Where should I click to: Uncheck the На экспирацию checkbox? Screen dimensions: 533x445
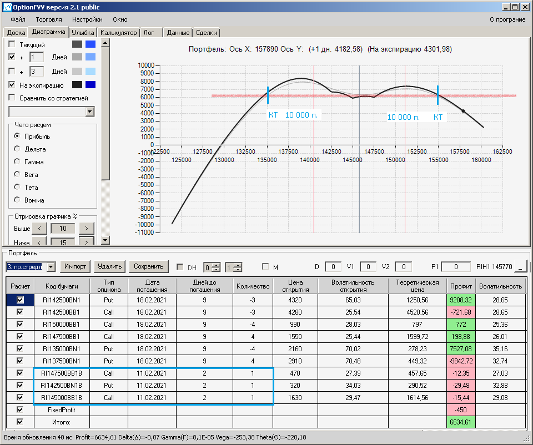pos(12,85)
